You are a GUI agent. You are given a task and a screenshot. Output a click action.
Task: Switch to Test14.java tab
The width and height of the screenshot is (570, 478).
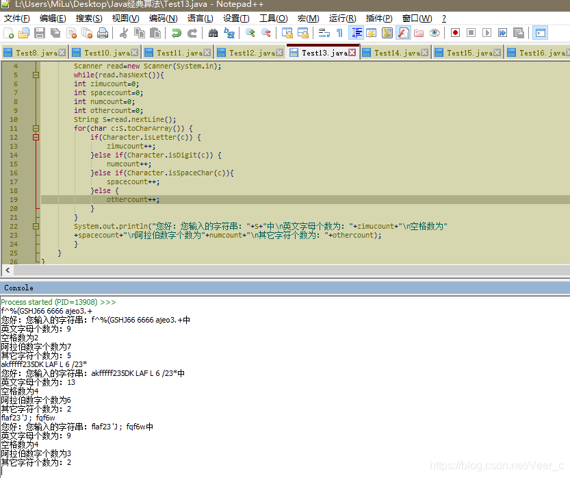point(397,53)
